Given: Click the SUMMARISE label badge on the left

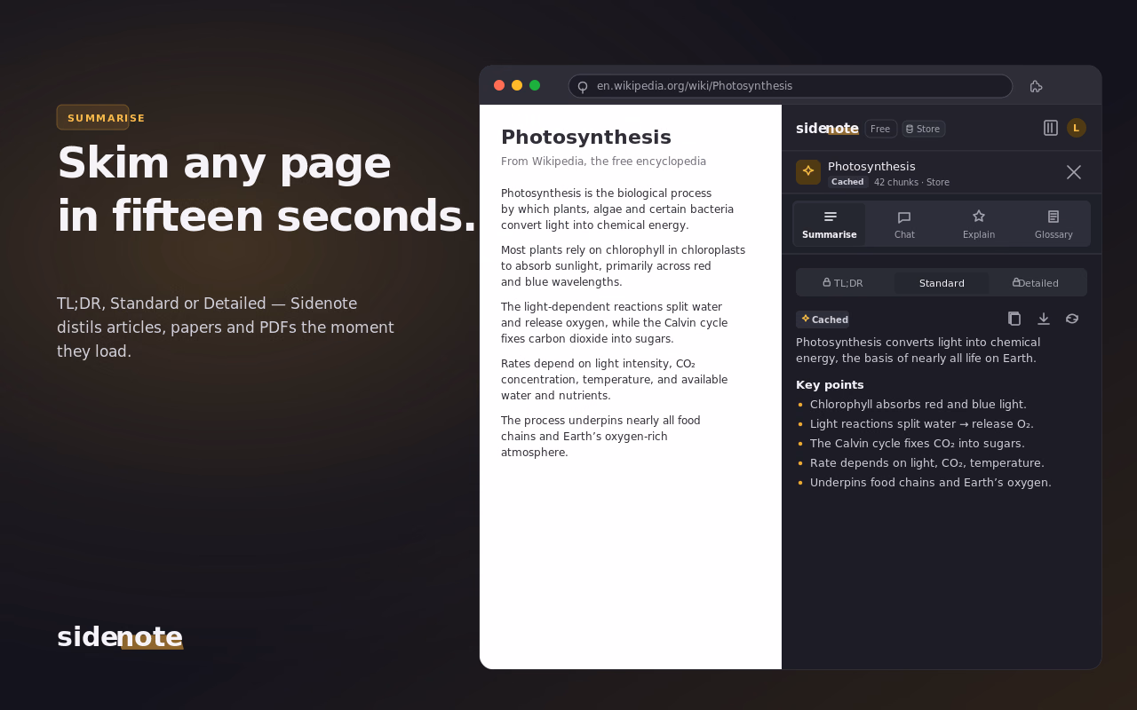Looking at the screenshot, I should 93,117.
